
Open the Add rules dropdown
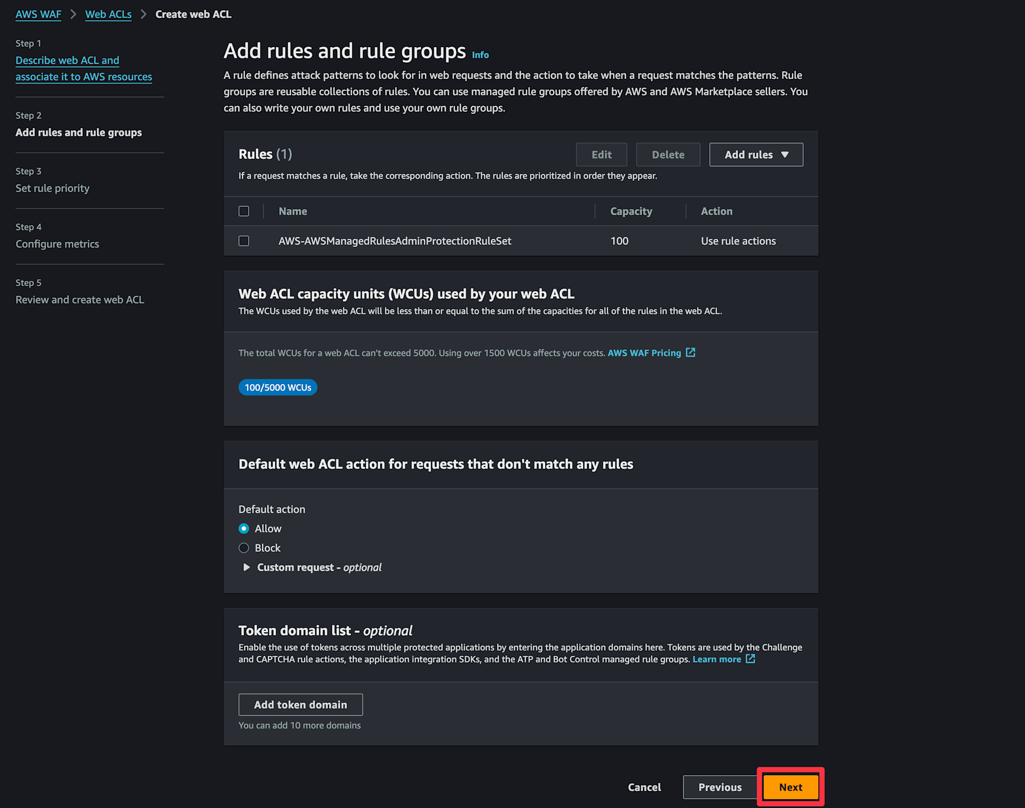coord(756,155)
